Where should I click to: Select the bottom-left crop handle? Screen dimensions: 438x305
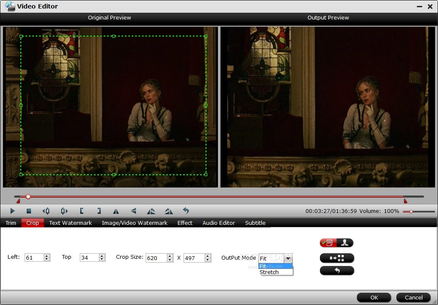point(21,174)
